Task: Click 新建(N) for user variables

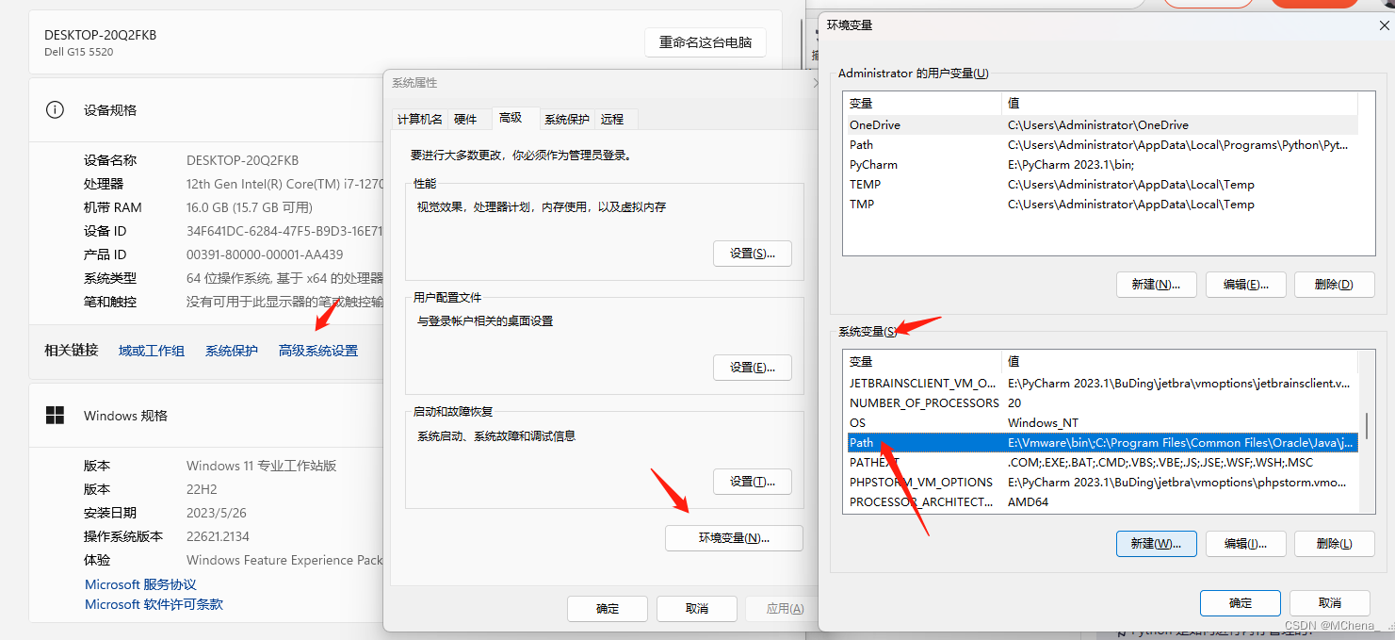Action: (1156, 285)
